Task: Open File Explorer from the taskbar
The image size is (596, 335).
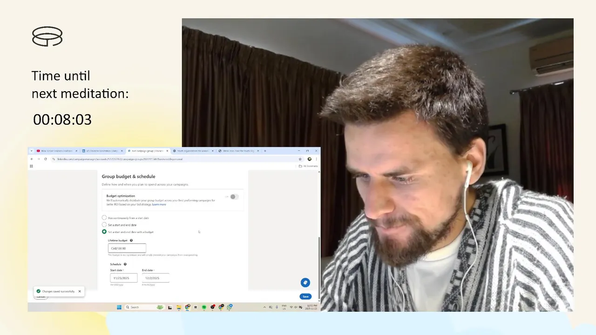Action: pyautogui.click(x=179, y=307)
